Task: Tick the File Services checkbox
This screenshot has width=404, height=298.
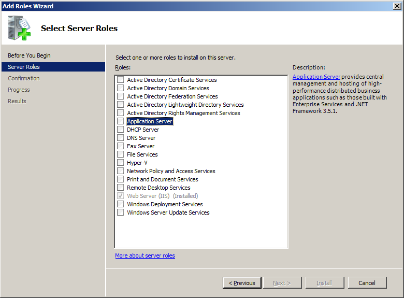Action: pyautogui.click(x=120, y=154)
